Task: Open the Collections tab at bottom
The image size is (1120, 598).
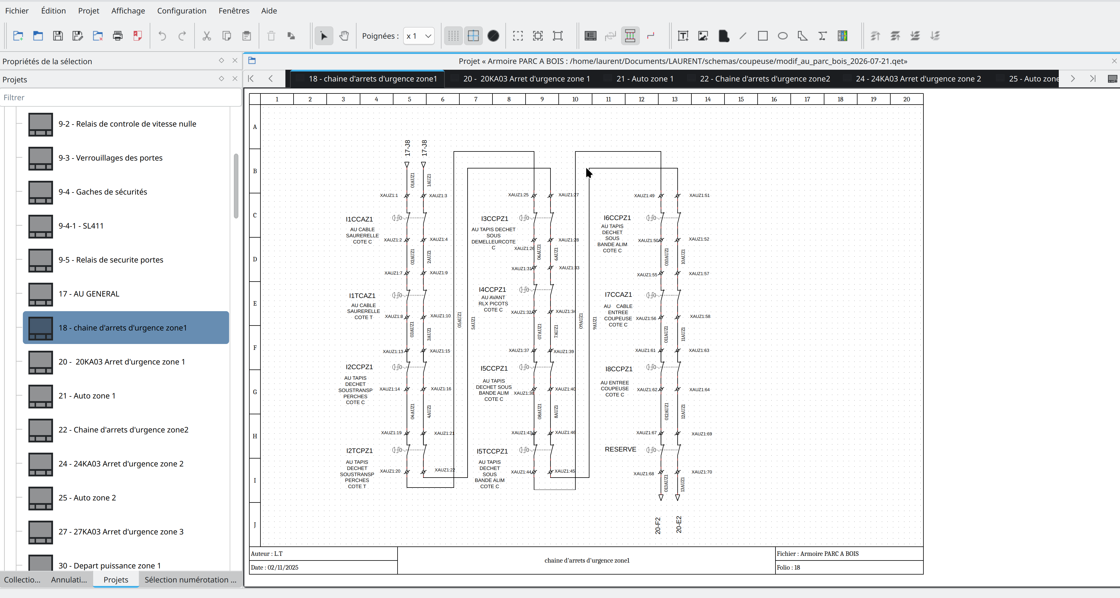Action: [22, 579]
